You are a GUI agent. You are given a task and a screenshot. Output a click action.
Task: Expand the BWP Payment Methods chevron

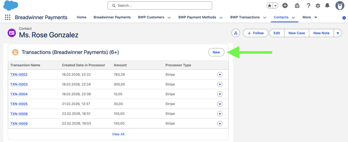[221, 18]
